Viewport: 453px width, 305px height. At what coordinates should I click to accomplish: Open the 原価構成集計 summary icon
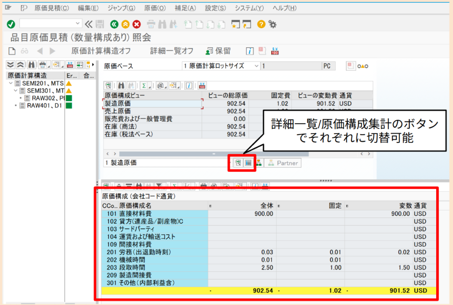point(248,163)
